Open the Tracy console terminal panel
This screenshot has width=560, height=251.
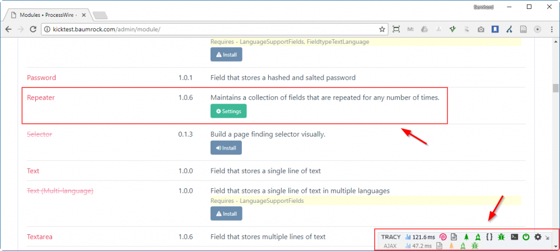click(x=514, y=236)
